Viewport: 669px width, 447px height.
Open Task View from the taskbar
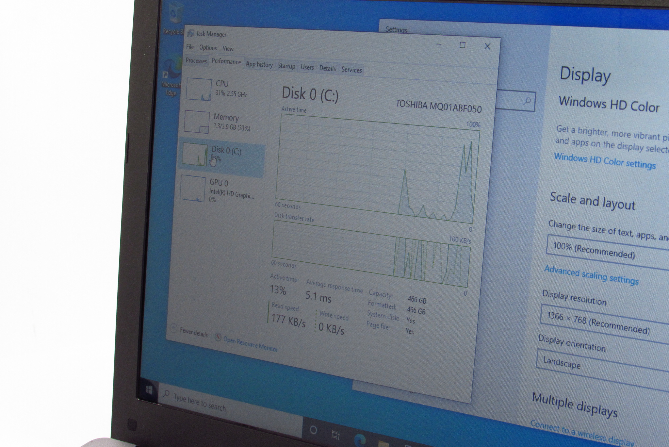pos(335,435)
